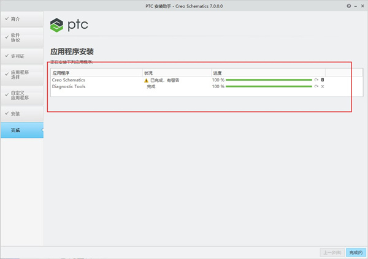Click the retry icon in Diagnostic Tools row

pos(316,86)
